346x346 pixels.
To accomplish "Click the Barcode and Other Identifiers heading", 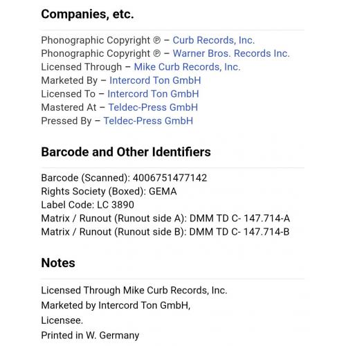I will coord(126,152).
